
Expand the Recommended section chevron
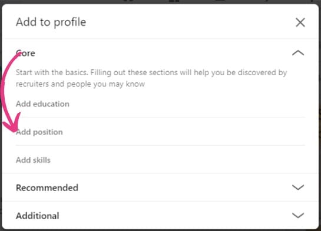(x=298, y=187)
